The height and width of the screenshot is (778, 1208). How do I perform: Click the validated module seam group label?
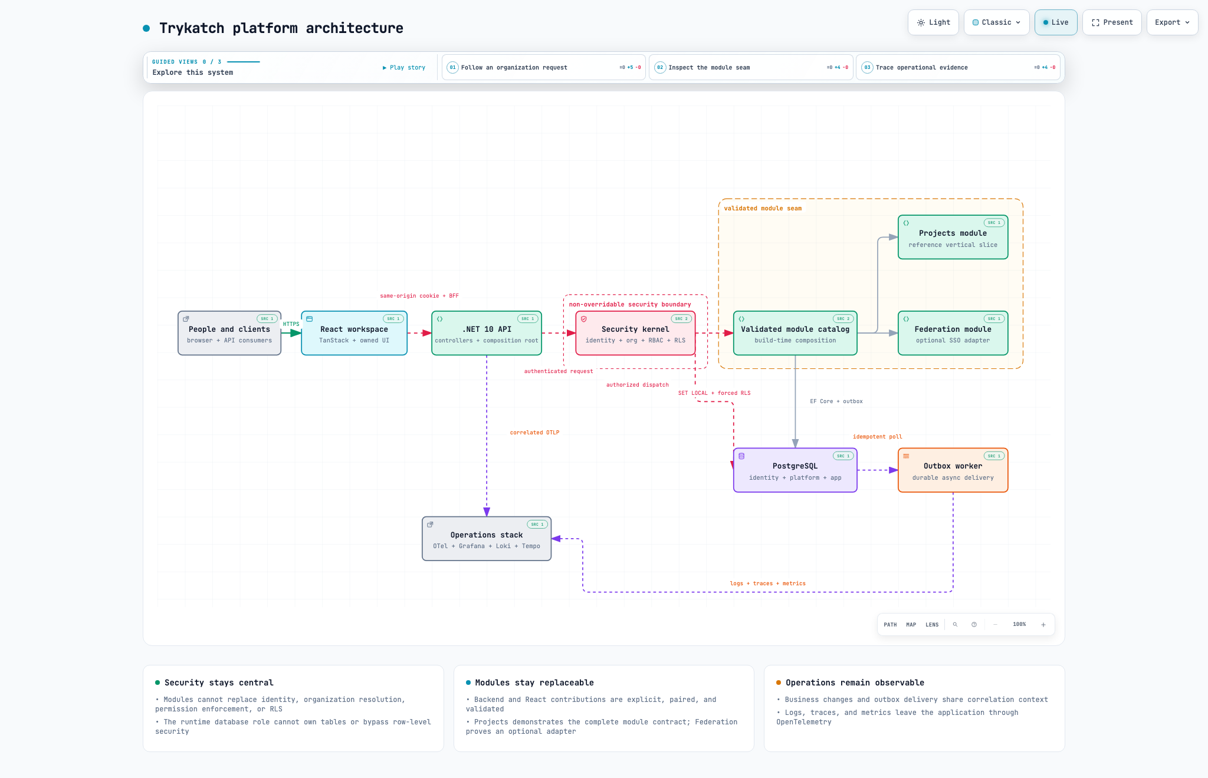(x=763, y=209)
